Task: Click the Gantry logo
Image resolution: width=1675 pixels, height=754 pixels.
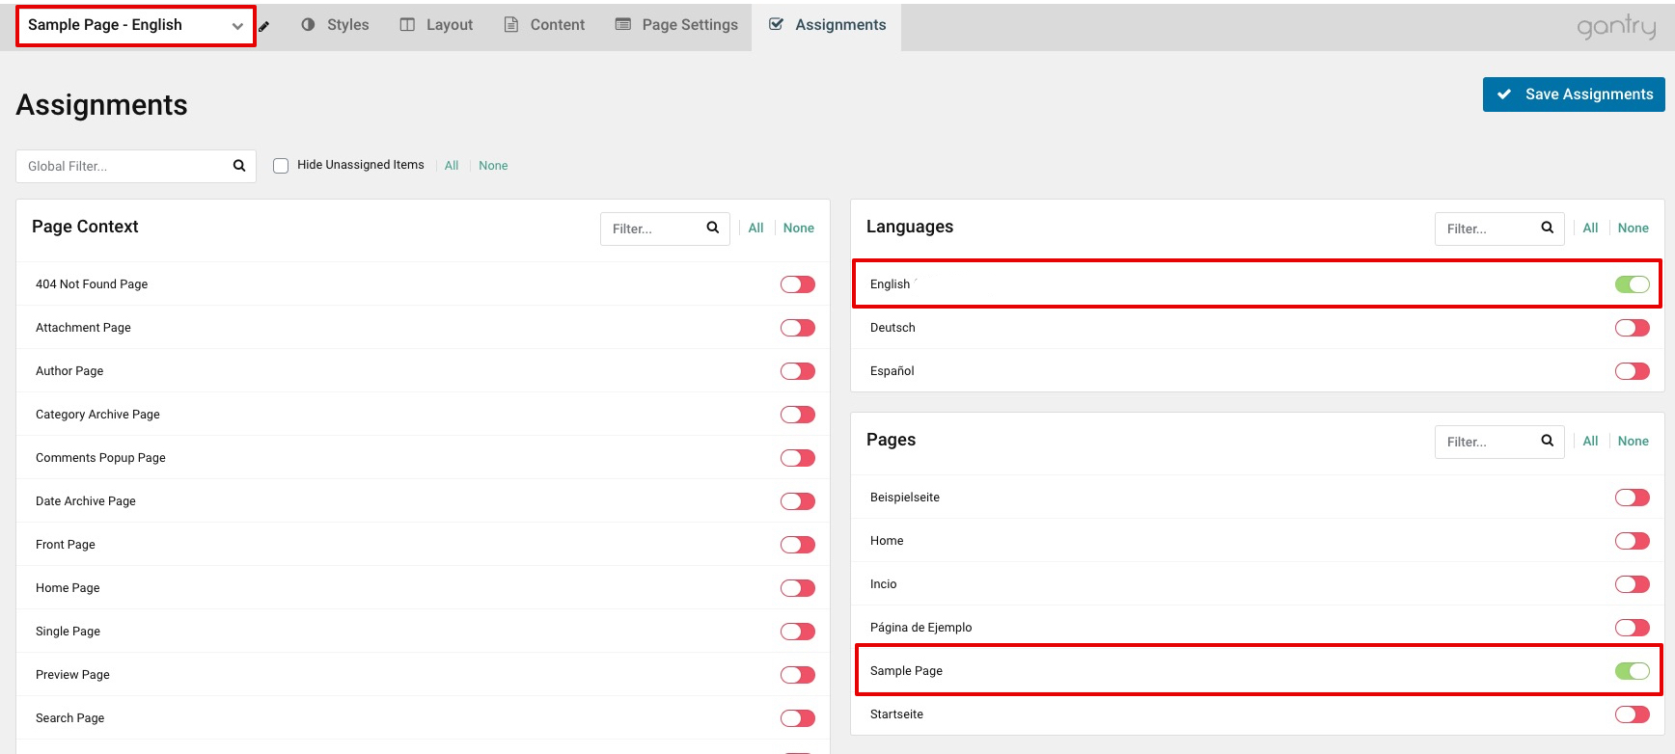Action: pos(1616,26)
